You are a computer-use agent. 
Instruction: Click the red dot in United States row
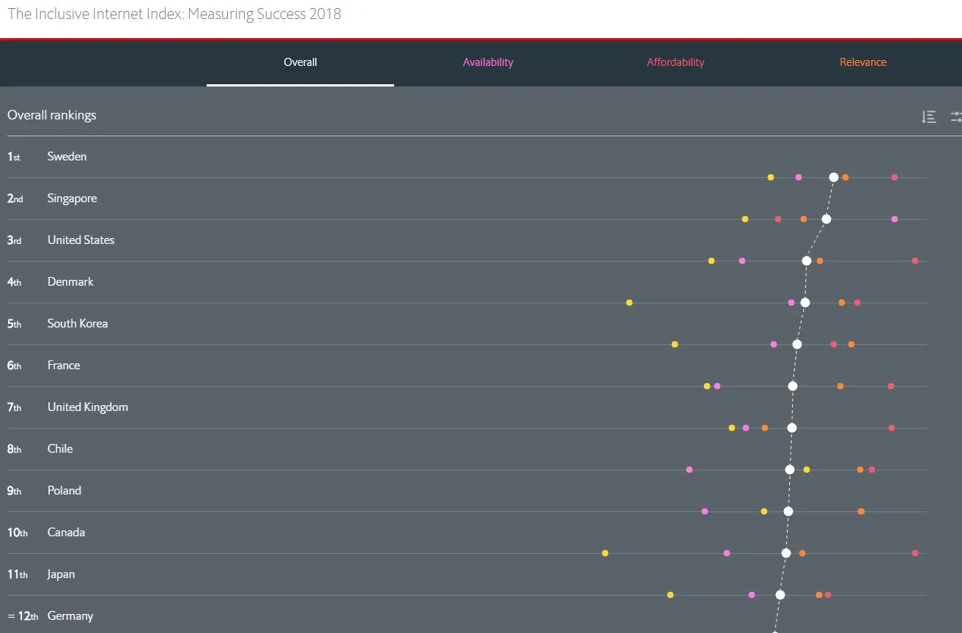[915, 261]
